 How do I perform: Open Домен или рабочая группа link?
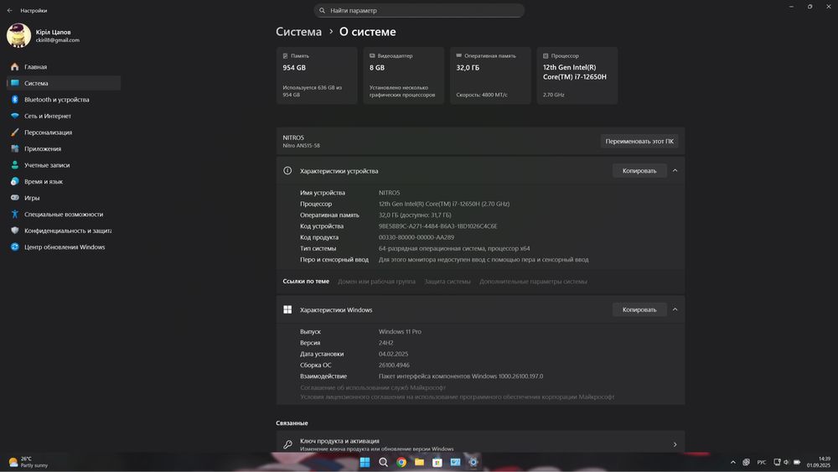tap(376, 281)
